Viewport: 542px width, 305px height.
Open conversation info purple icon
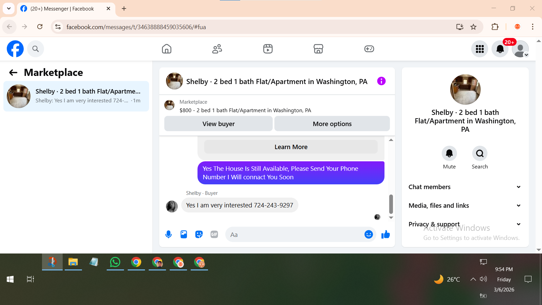click(x=381, y=81)
